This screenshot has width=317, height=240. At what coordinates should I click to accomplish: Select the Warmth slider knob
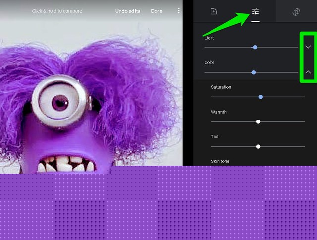click(x=258, y=121)
